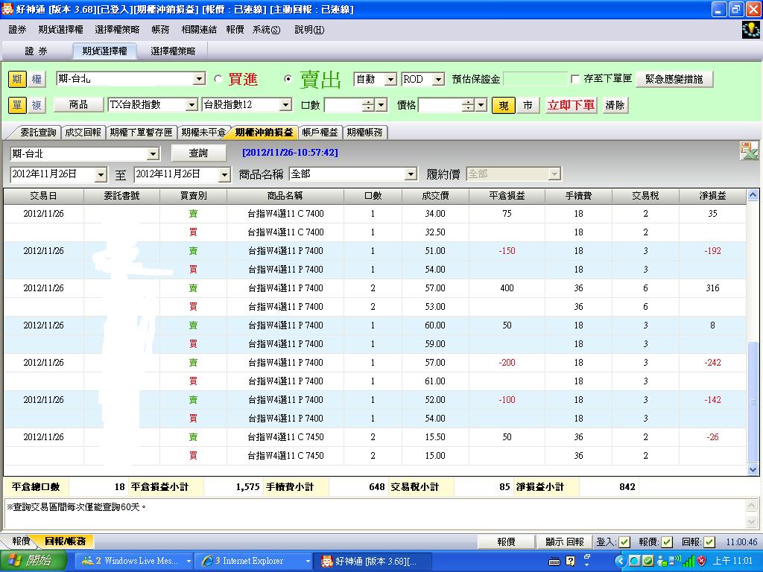Viewport: 763px width, 572px height.
Task: Click the language bar restore icon in the taskbar
Action: click(587, 556)
